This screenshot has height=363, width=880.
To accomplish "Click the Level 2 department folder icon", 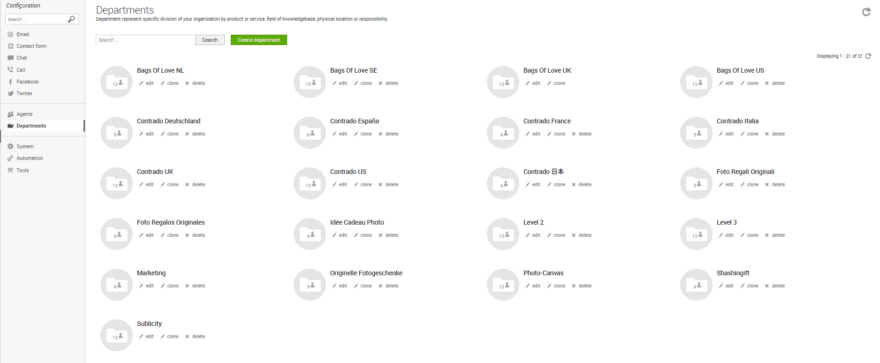I will (503, 234).
